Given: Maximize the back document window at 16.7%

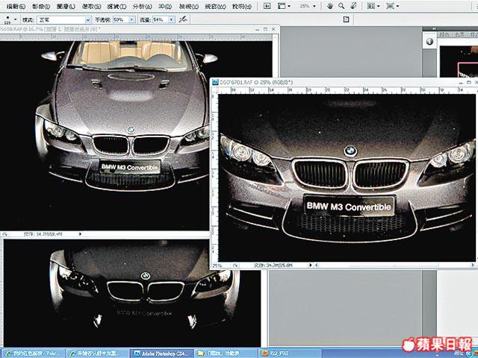Looking at the screenshot, I should 265,29.
